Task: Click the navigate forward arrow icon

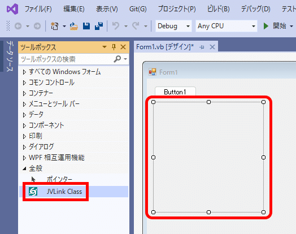Action: (37, 26)
